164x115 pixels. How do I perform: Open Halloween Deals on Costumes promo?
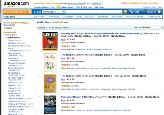(x=140, y=3)
